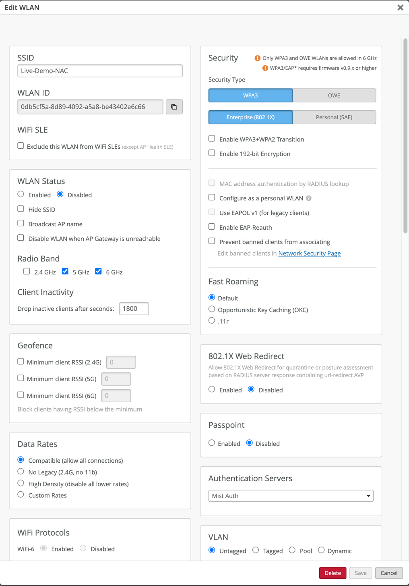Check the Hide SSID option
Viewport: 409px width, 586px height.
click(x=21, y=209)
